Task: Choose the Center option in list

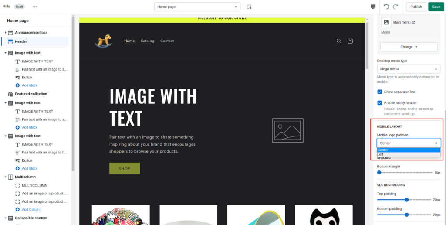Action: click(409, 150)
